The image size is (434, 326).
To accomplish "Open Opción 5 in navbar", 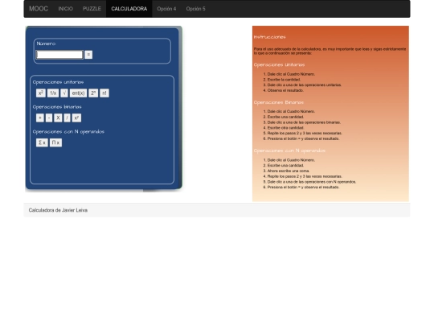I will [x=195, y=9].
